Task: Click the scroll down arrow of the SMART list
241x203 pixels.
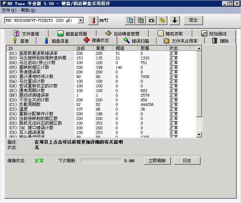Action: pyautogui.click(x=199, y=135)
